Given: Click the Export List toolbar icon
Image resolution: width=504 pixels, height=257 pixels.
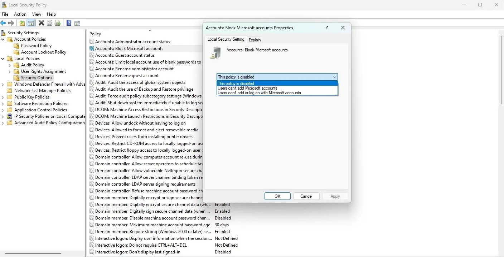Looking at the screenshot, I should tap(58, 23).
